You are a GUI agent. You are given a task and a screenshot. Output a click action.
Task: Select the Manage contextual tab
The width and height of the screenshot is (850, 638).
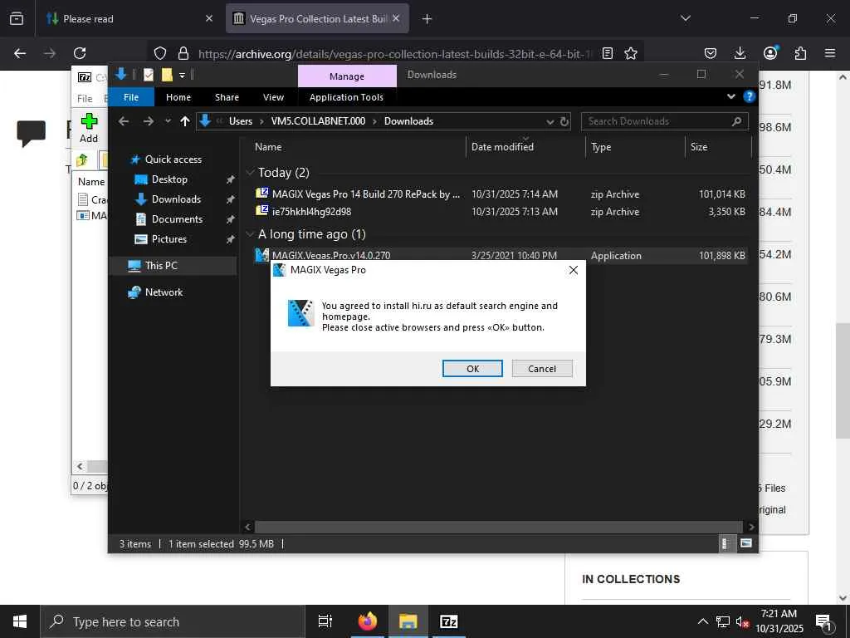pyautogui.click(x=347, y=76)
